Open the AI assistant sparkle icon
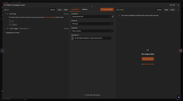The image size is (183, 101). click(x=179, y=97)
